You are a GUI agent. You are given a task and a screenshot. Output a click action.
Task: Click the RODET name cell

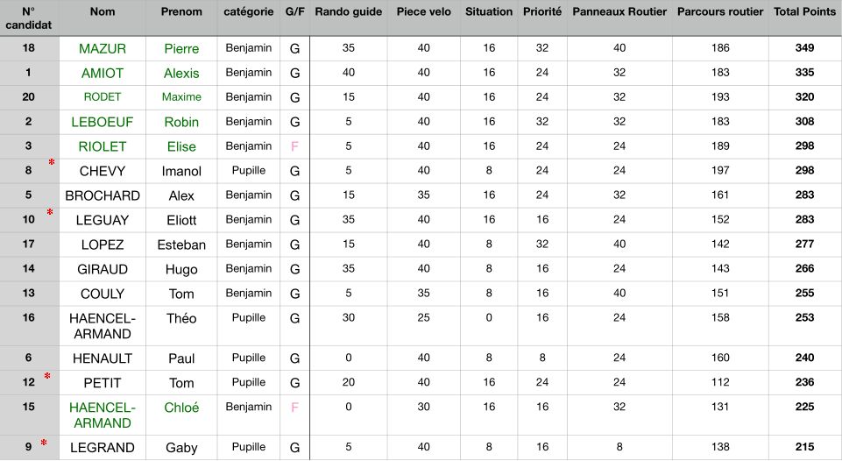(x=102, y=97)
